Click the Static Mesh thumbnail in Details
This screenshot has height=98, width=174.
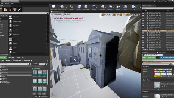(157, 85)
